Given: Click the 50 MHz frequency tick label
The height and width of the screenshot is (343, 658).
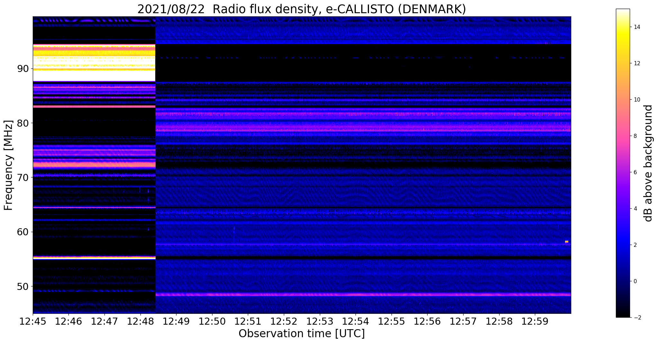Looking at the screenshot, I should click(23, 286).
